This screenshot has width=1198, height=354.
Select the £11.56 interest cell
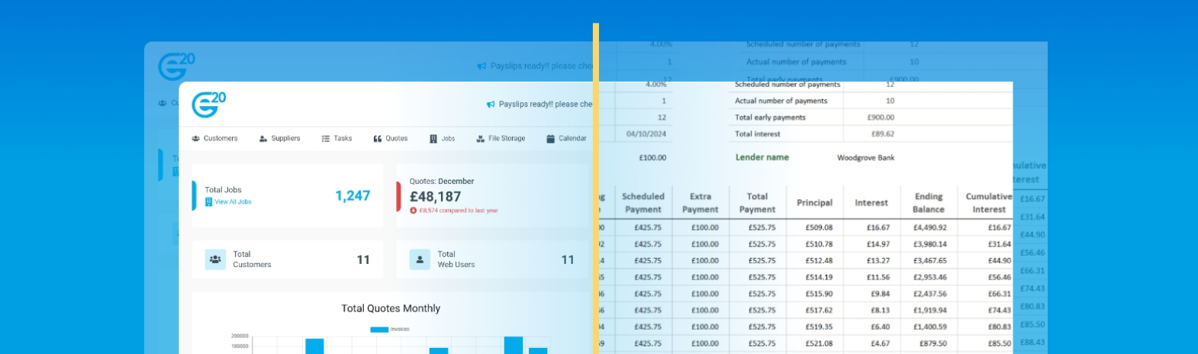click(878, 278)
